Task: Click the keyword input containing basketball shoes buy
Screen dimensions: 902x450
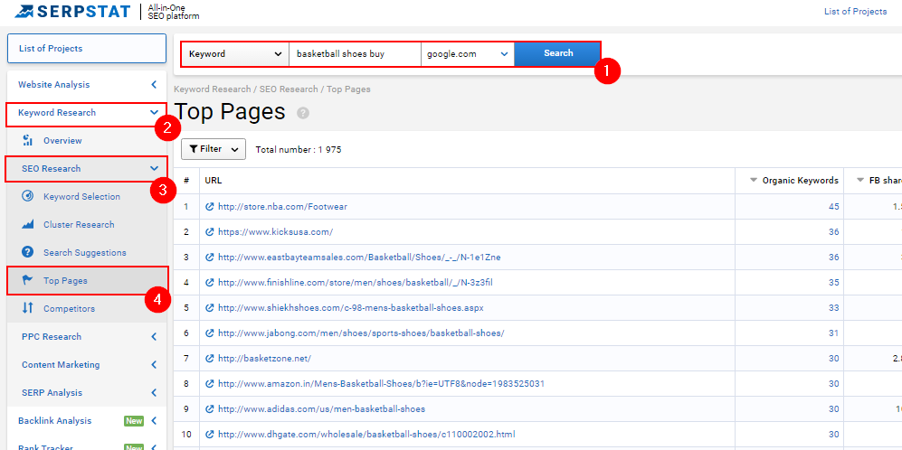Action: click(x=355, y=53)
